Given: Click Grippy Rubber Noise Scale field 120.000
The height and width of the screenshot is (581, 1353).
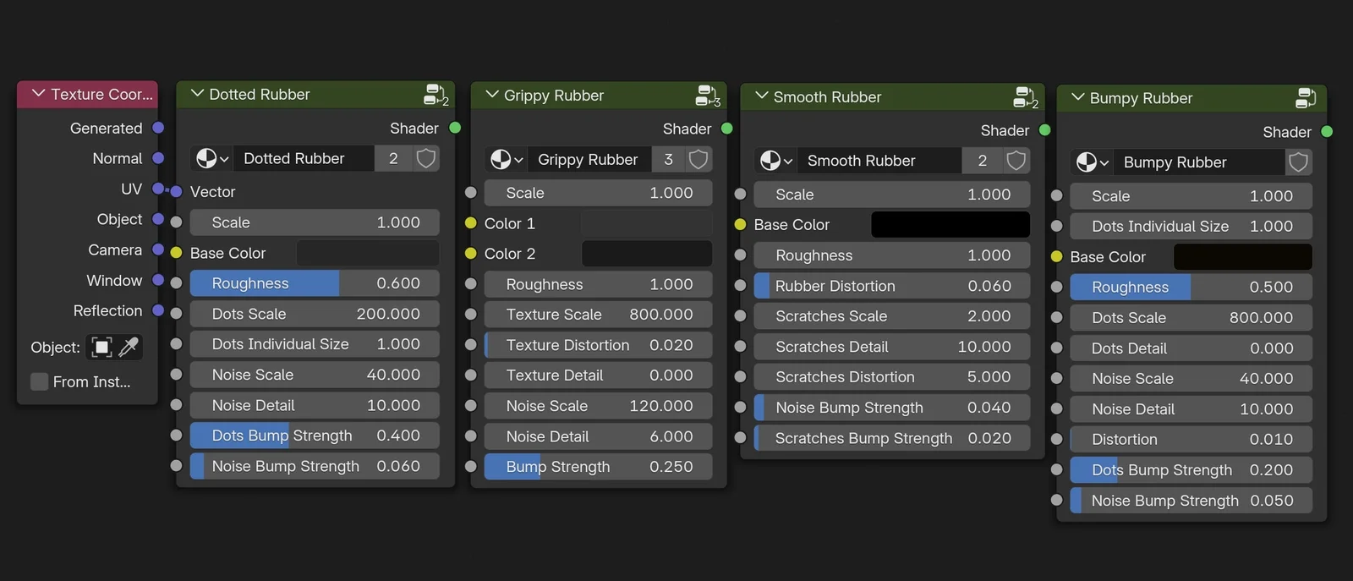Looking at the screenshot, I should point(598,406).
